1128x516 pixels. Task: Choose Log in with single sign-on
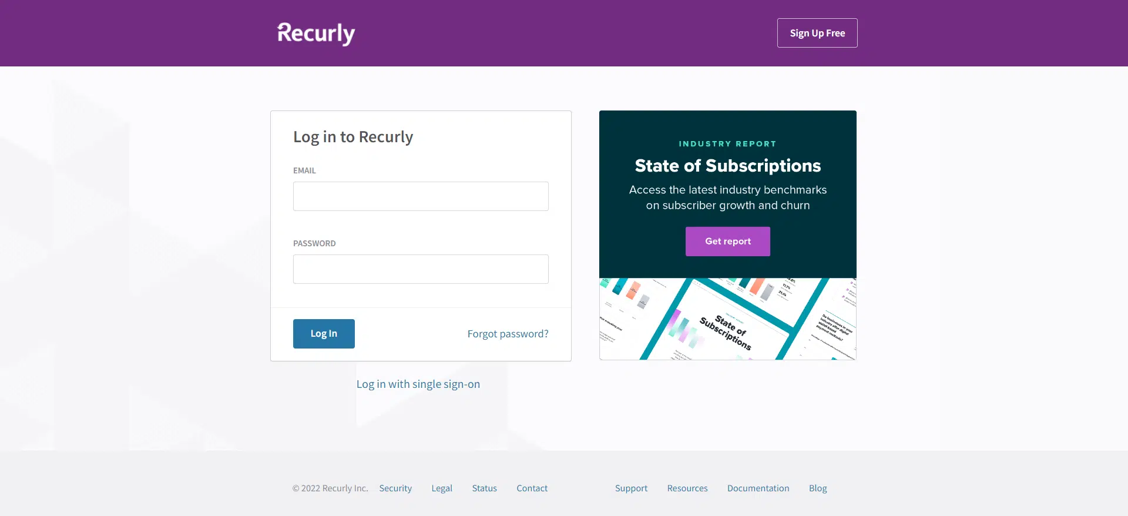click(x=418, y=384)
